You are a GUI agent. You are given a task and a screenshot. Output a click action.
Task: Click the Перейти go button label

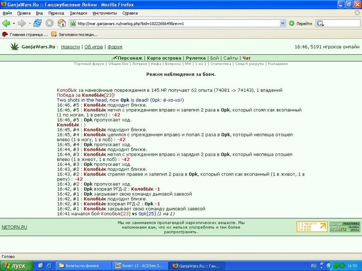click(304, 23)
